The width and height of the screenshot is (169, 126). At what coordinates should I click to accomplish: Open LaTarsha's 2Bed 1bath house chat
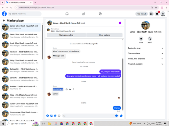[x=21, y=79]
